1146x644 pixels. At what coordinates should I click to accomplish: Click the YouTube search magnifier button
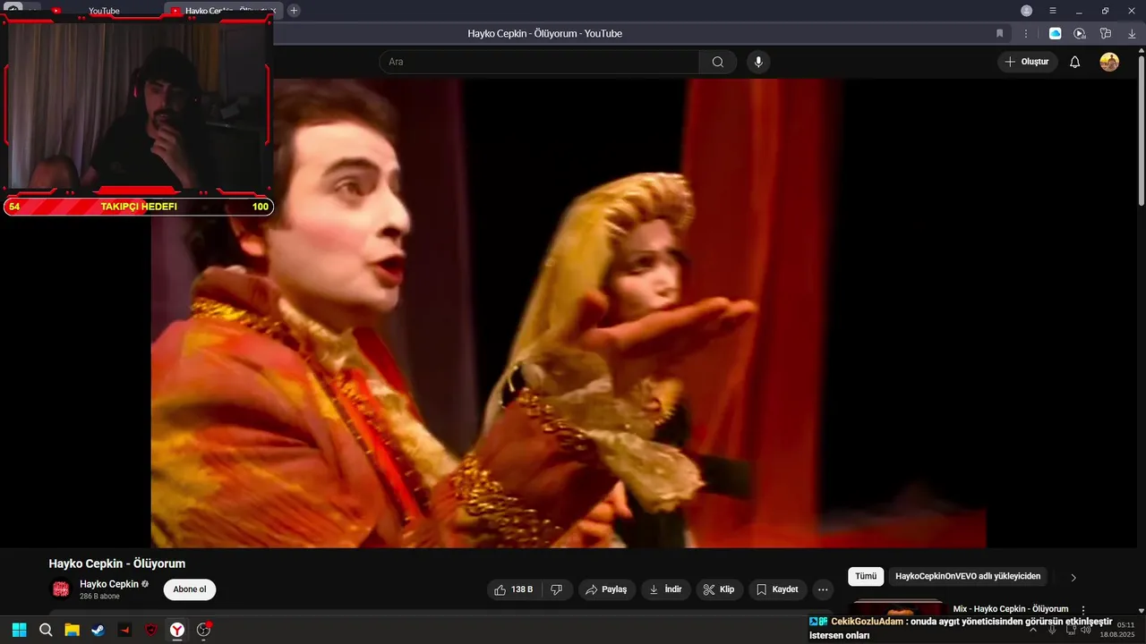[718, 62]
